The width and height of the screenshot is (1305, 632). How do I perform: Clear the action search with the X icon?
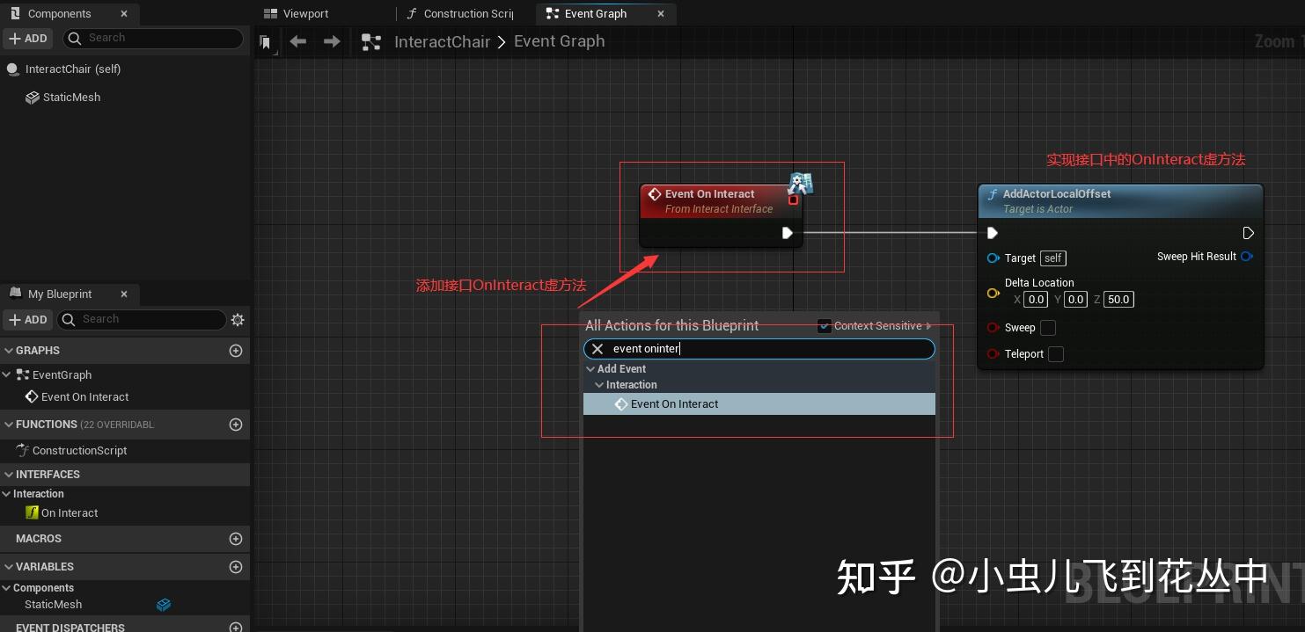click(597, 349)
